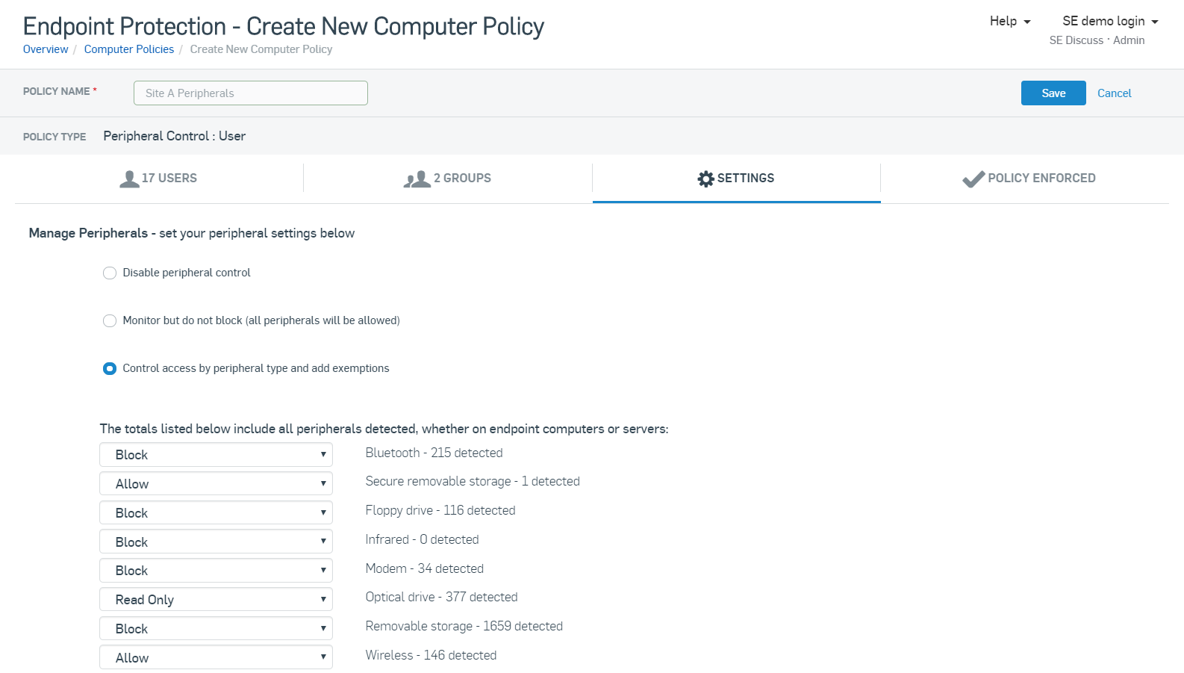
Task: Click the gear icon on the Settings tab
Action: 705,179
